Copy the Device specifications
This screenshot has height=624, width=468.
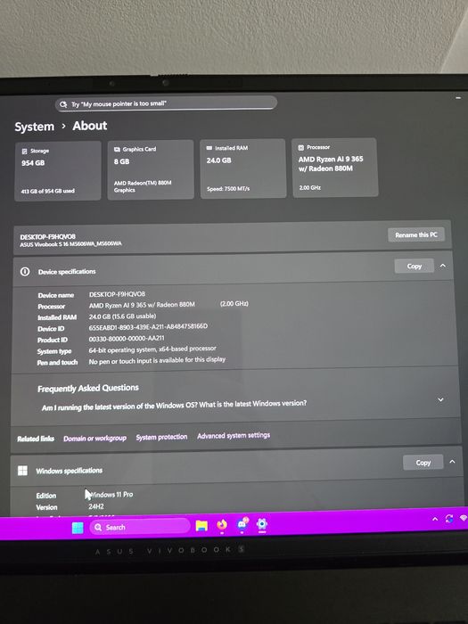coord(414,266)
